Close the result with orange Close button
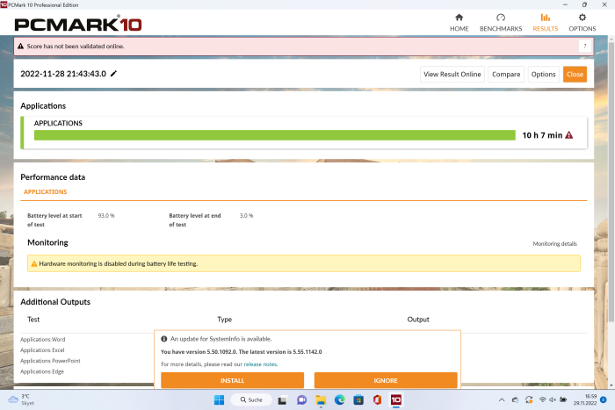Viewport: 615px width, 410px height. pyautogui.click(x=575, y=75)
